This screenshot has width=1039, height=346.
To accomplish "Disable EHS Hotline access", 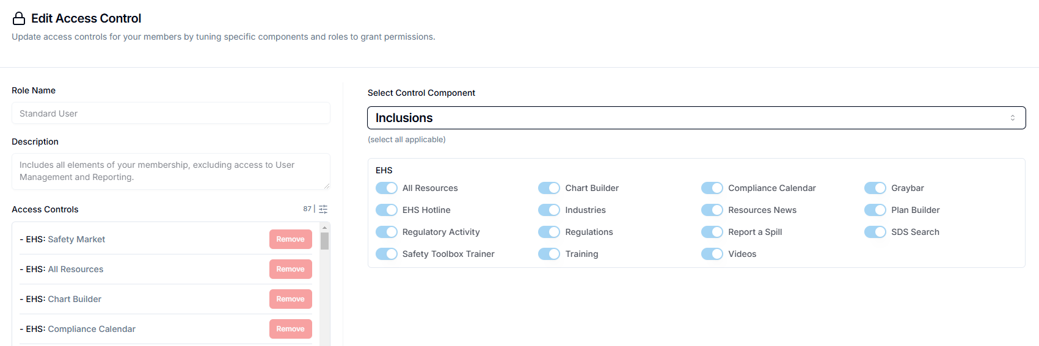I will click(x=387, y=210).
